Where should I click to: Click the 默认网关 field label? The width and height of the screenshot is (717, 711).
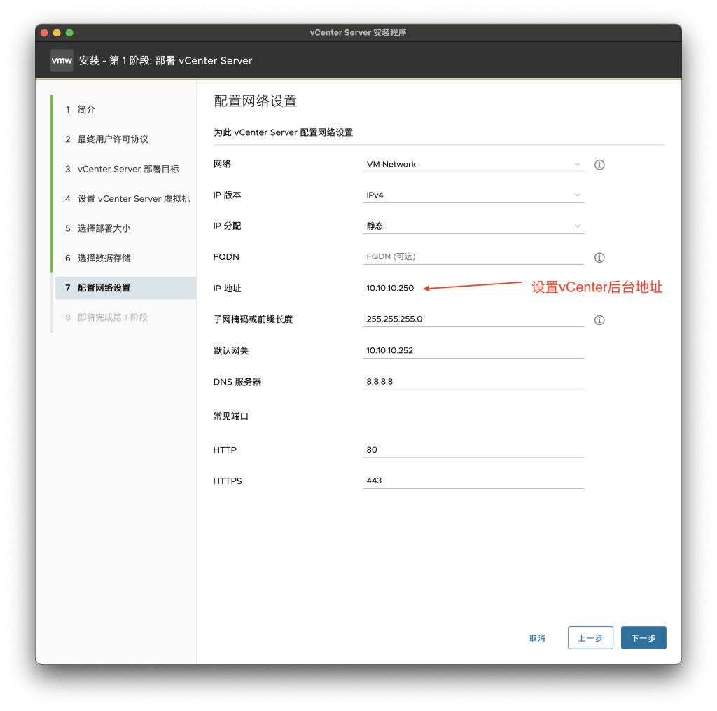coord(231,351)
